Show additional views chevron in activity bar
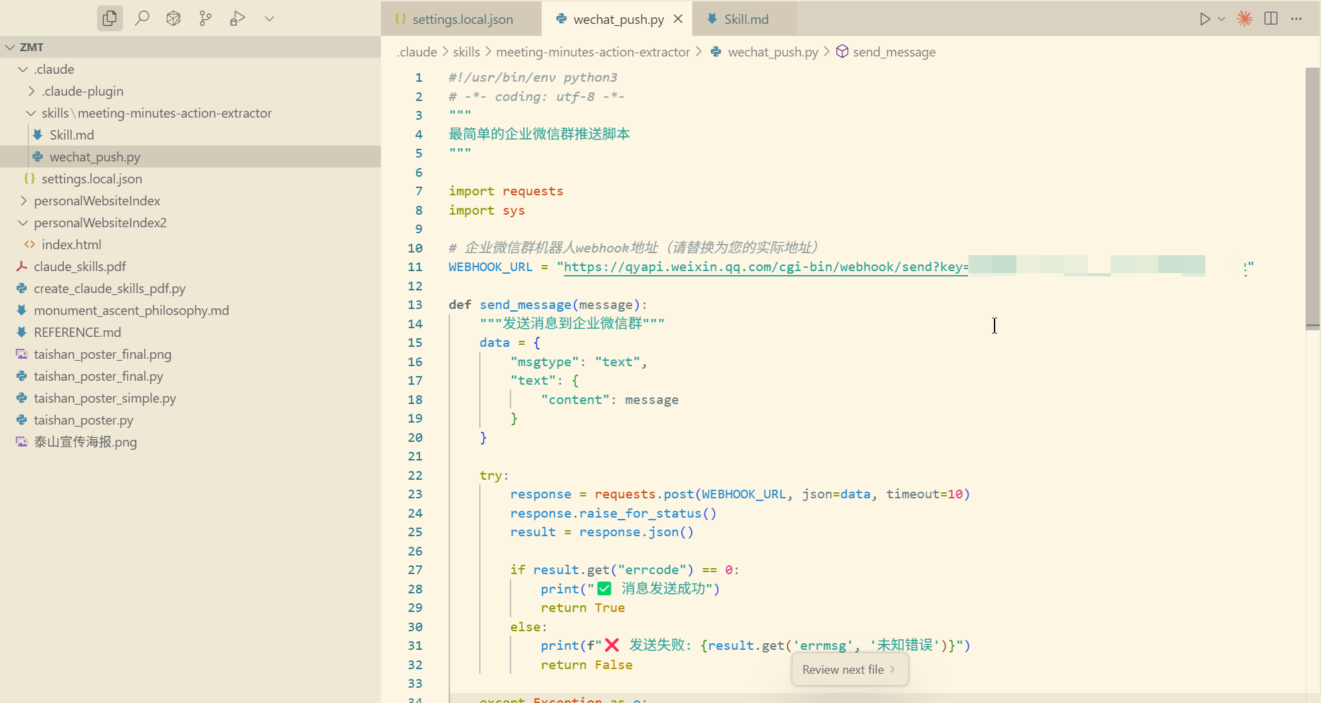 (x=269, y=19)
